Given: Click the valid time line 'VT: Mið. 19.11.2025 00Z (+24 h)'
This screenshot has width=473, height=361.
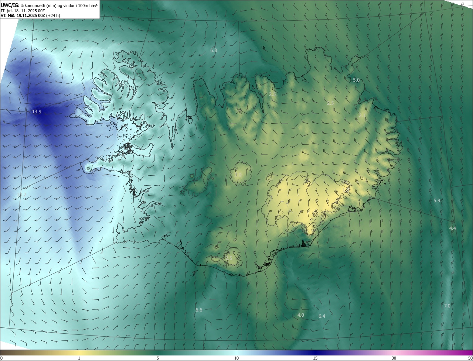Looking at the screenshot, I should pos(31,16).
